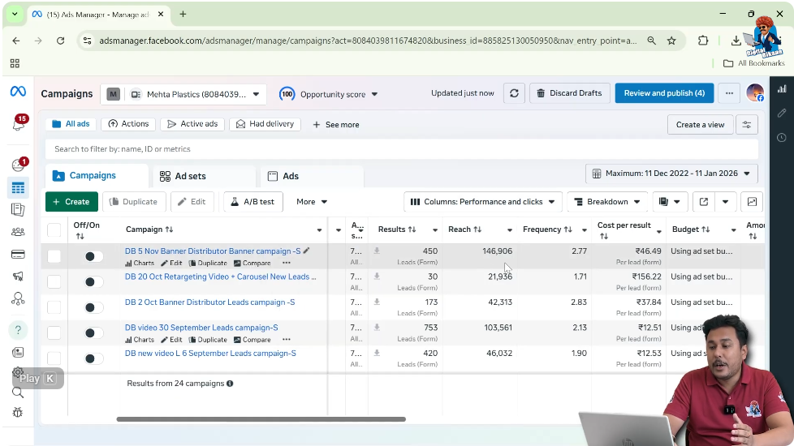Screen dimensions: 794x446
Task: Click the refresh data button icon
Action: (x=514, y=93)
